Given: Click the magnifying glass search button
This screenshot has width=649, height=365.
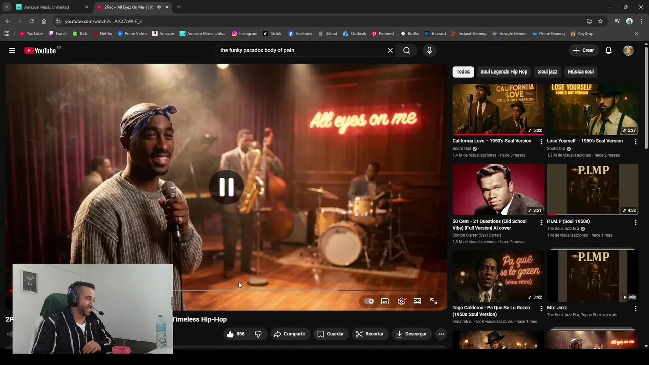Looking at the screenshot, I should coord(407,50).
